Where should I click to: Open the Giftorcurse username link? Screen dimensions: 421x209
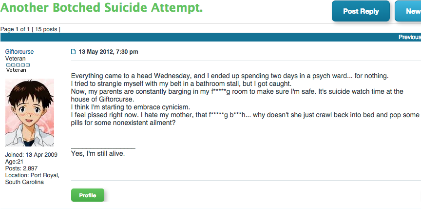pyautogui.click(x=19, y=52)
